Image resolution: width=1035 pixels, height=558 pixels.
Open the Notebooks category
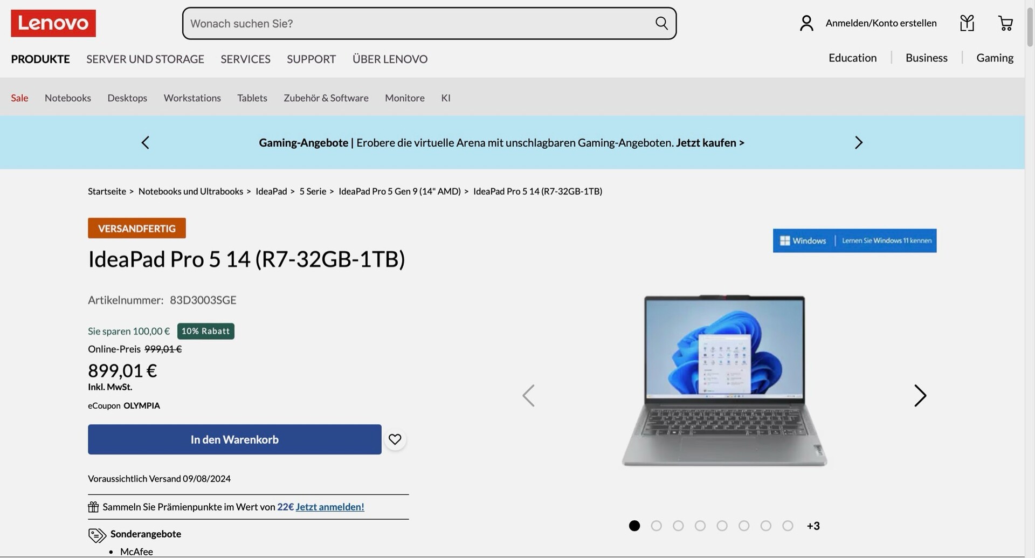click(x=68, y=98)
